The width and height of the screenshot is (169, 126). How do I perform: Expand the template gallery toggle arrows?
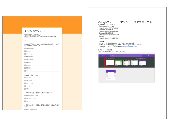tap(143, 58)
